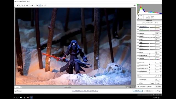Click the Abbrechen button
Viewport: 176px width, 99px height.
tap(148, 91)
